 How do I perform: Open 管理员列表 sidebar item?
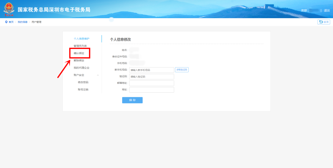[80, 46]
